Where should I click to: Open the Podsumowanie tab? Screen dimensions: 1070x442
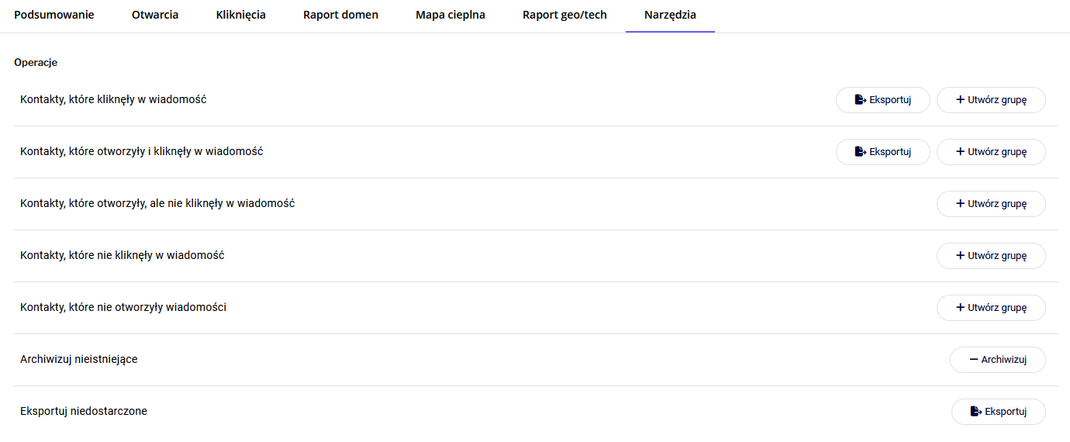54,15
